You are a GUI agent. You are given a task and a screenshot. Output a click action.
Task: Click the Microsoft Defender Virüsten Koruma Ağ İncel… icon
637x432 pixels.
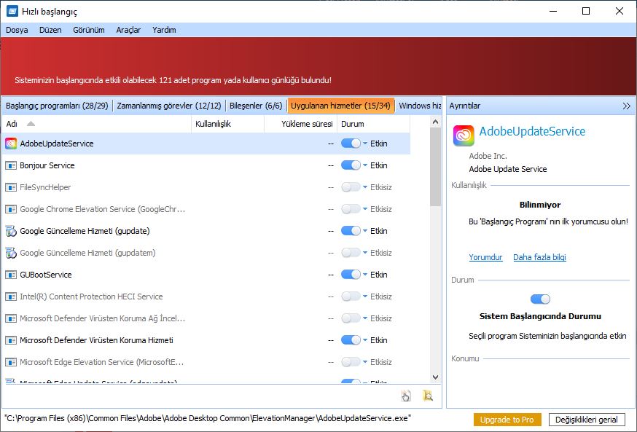click(11, 318)
